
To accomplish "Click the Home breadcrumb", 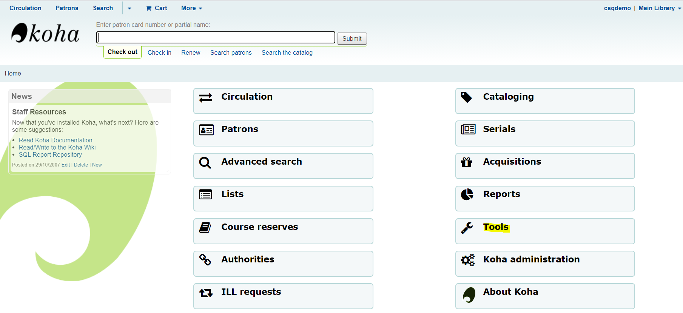I will click(x=13, y=74).
